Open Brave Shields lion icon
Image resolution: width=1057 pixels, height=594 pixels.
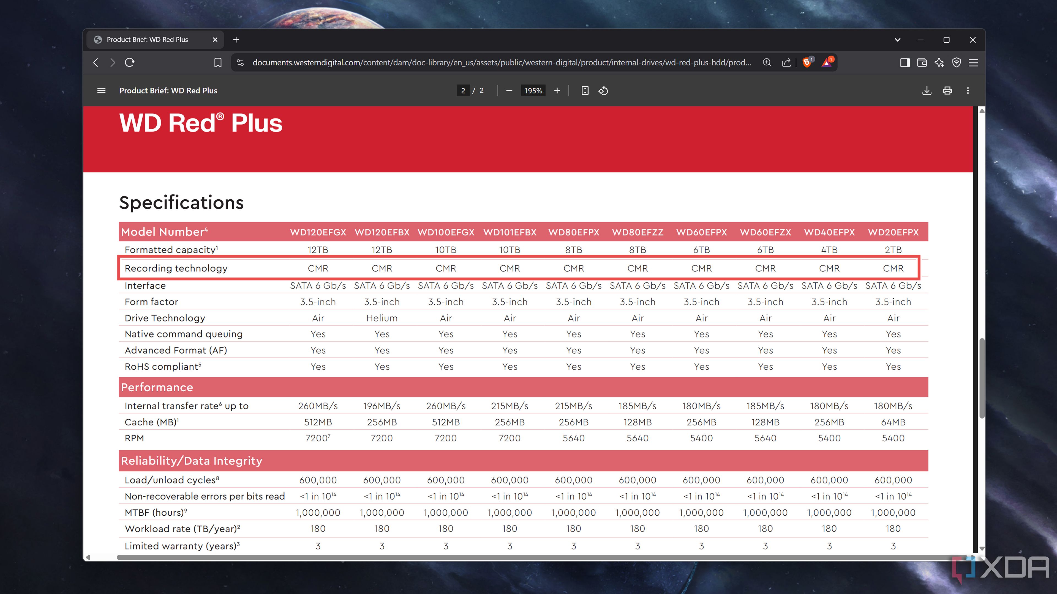(x=807, y=62)
